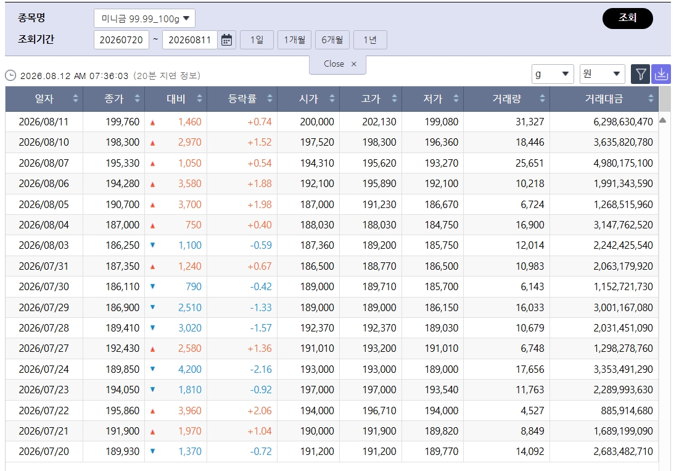Click trade amount 885,914,680
Viewport: 679px width, 471px height.
click(x=627, y=411)
